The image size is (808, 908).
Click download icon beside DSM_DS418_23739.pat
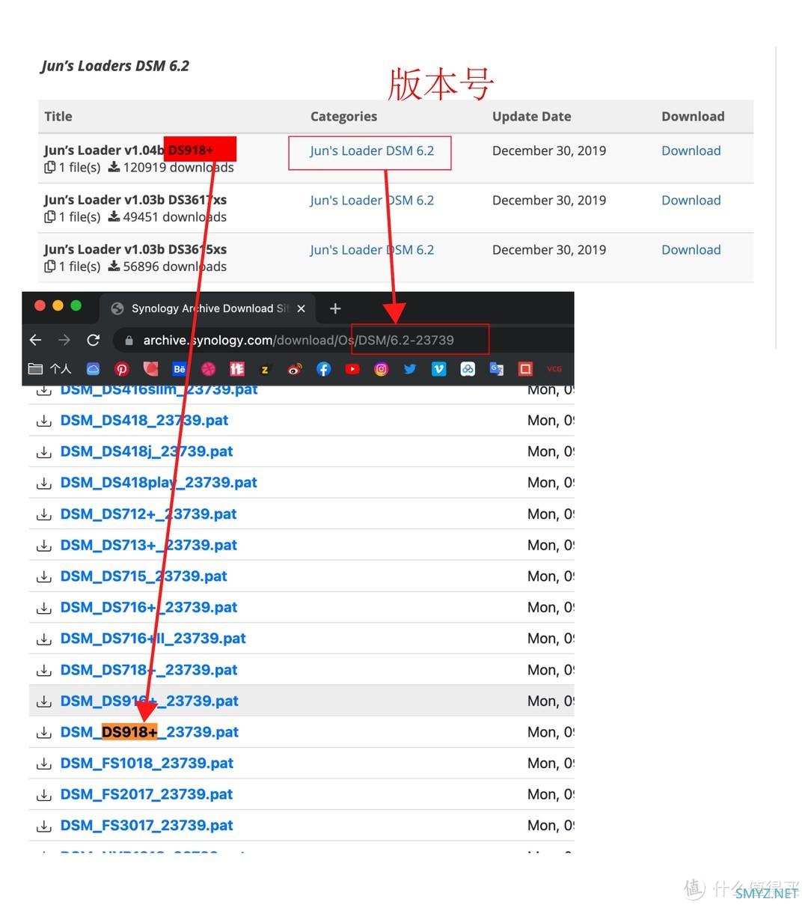(x=44, y=421)
